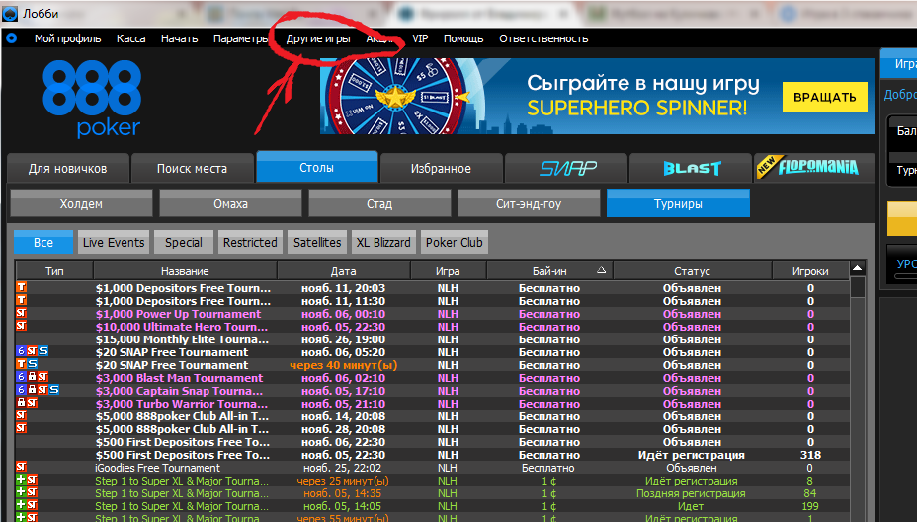
Task: Select the iGoodies Free Tournament name
Action: (158, 468)
